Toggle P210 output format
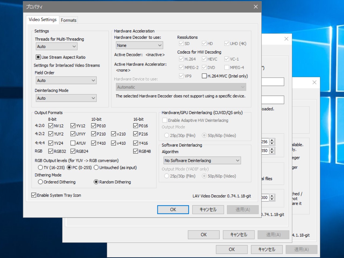This screenshot has height=258, width=344. click(x=94, y=134)
